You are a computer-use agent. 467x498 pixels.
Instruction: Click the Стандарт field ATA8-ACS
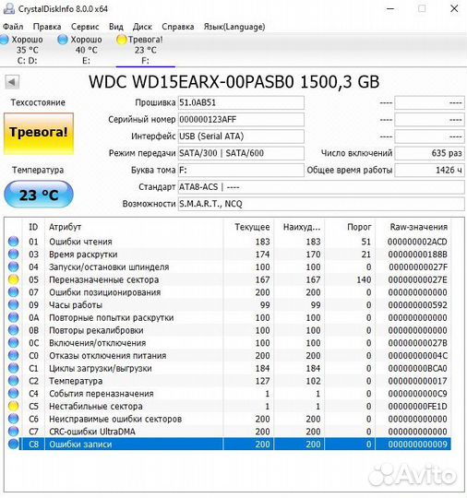(321, 186)
